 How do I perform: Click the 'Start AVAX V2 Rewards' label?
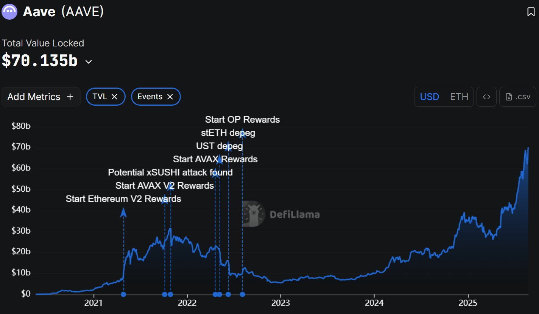pyautogui.click(x=165, y=186)
